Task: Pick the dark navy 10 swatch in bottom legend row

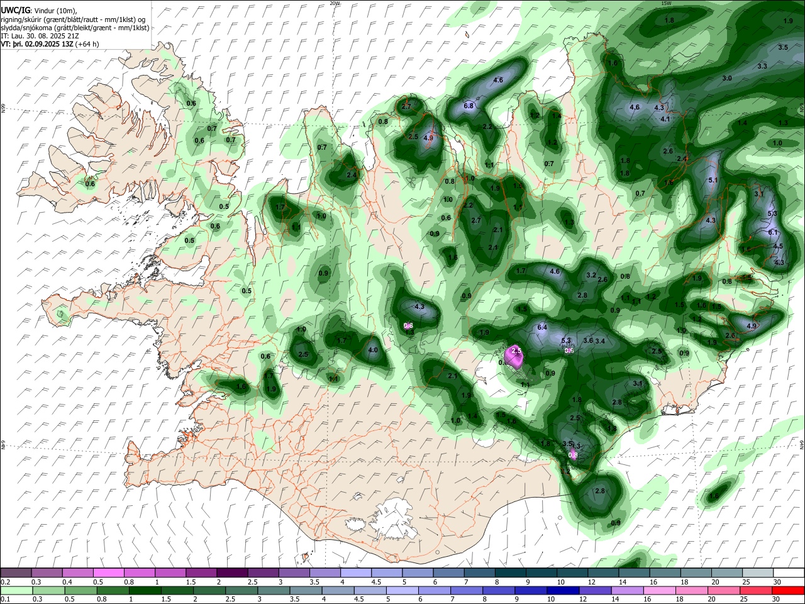Action: [562, 590]
